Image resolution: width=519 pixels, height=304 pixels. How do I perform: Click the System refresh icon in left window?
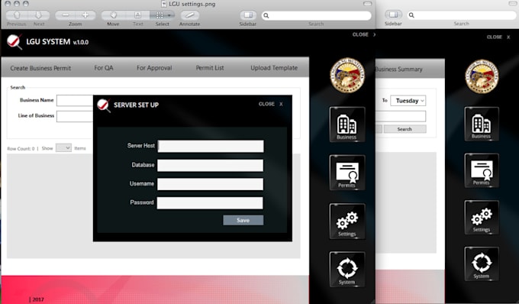point(347,269)
